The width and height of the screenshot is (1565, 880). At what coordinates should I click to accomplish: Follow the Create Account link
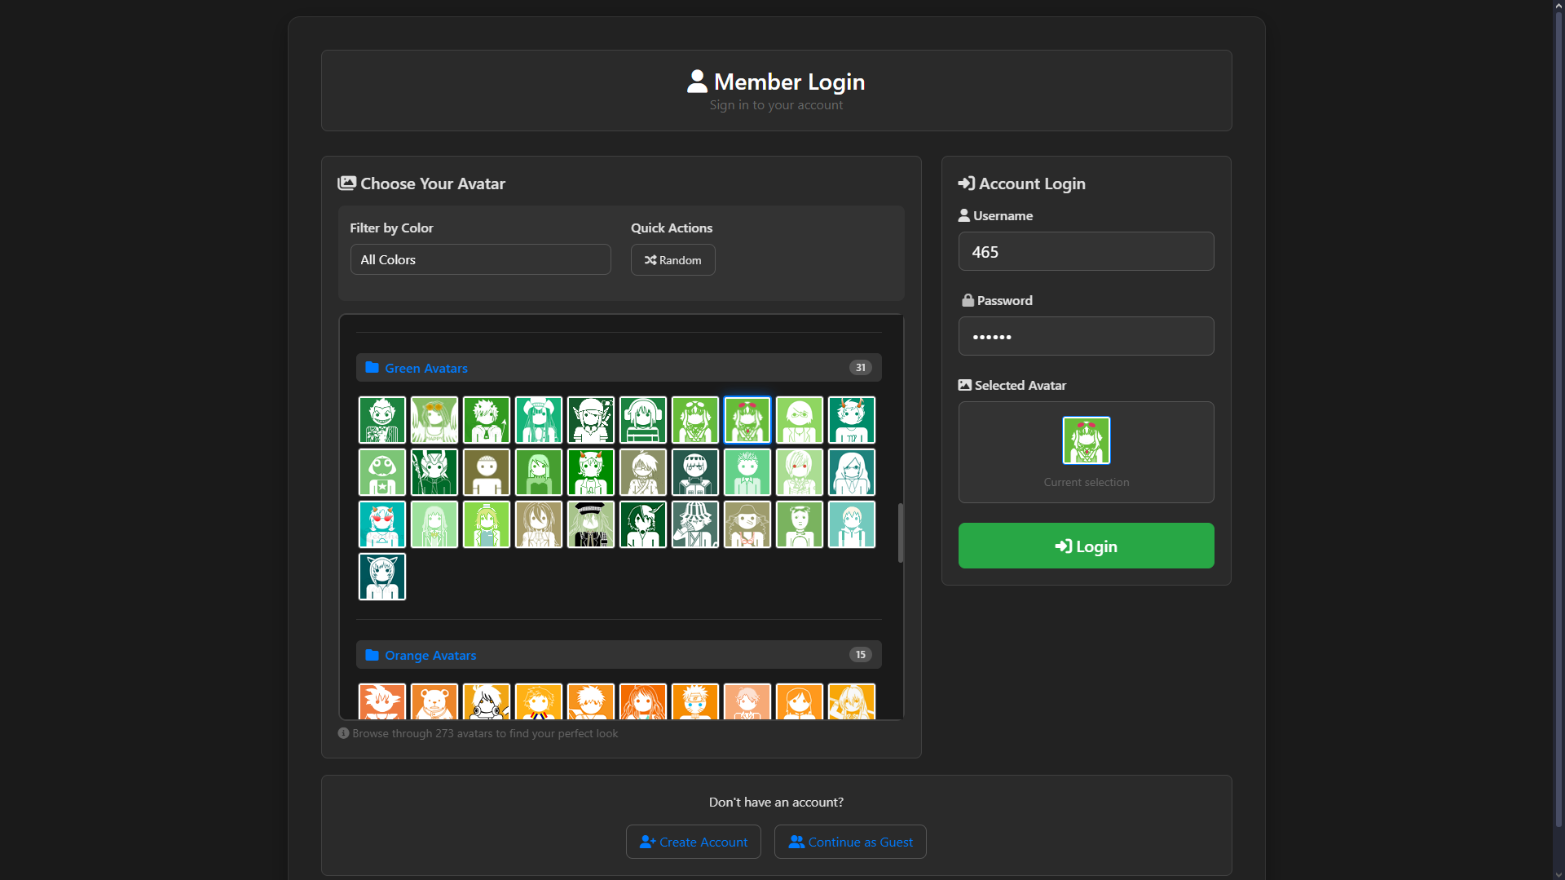click(693, 842)
